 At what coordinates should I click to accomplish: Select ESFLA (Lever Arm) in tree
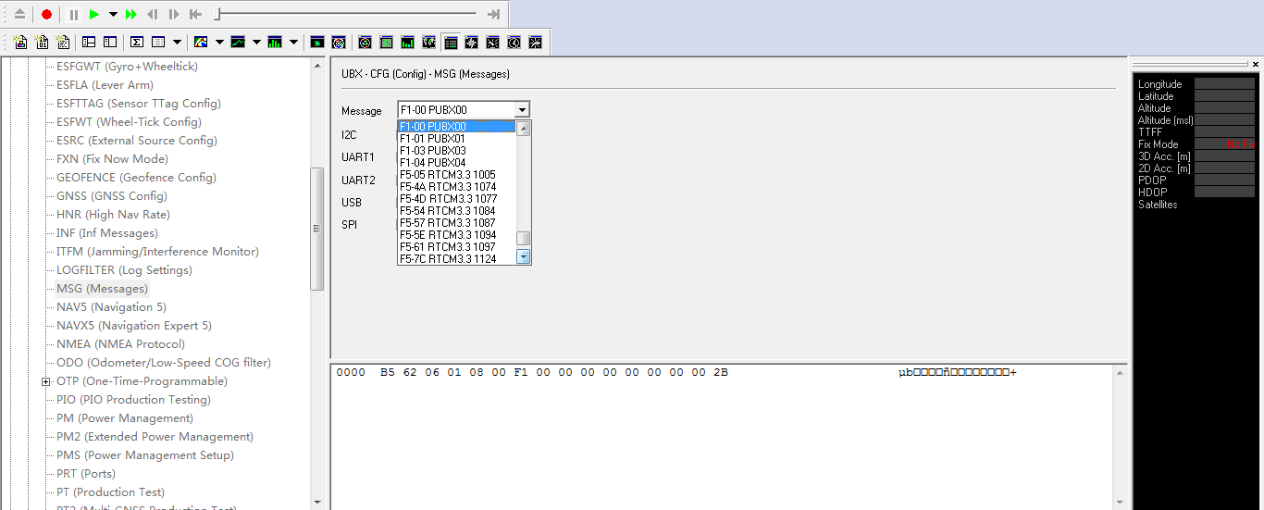click(105, 85)
